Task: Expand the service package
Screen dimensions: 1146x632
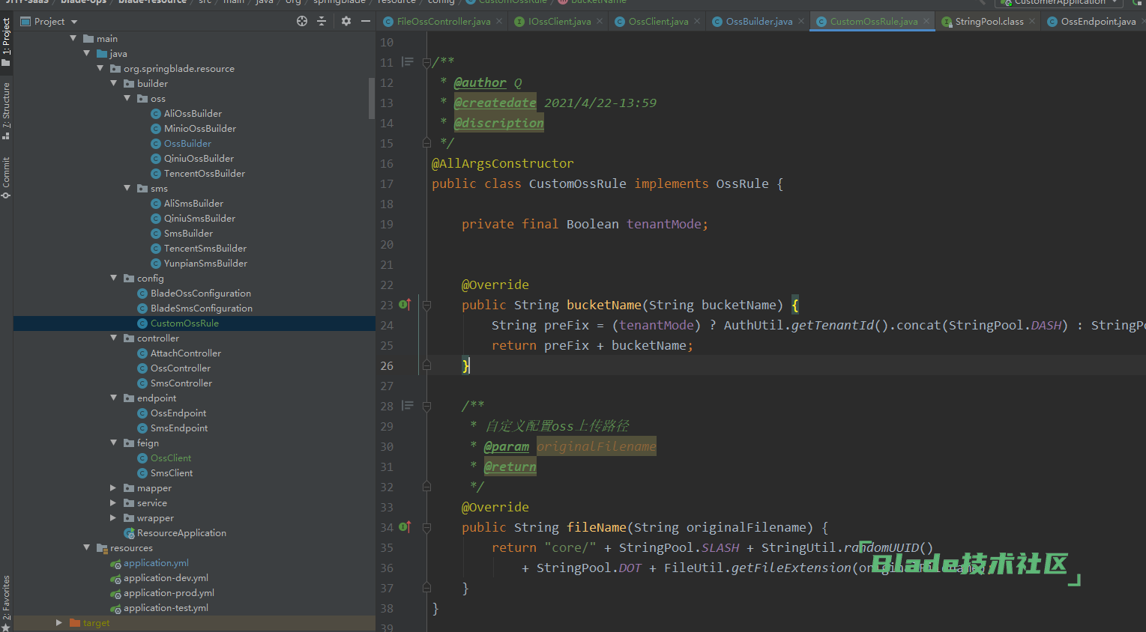Action: coord(114,502)
